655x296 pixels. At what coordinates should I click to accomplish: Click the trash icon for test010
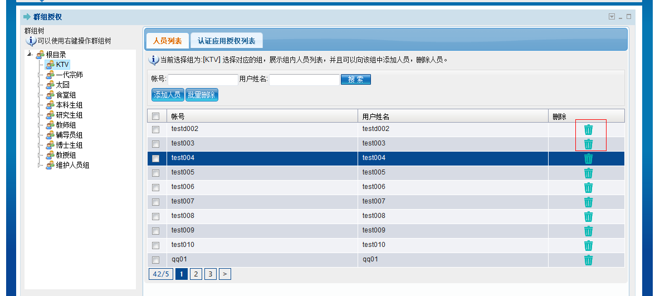[588, 245]
